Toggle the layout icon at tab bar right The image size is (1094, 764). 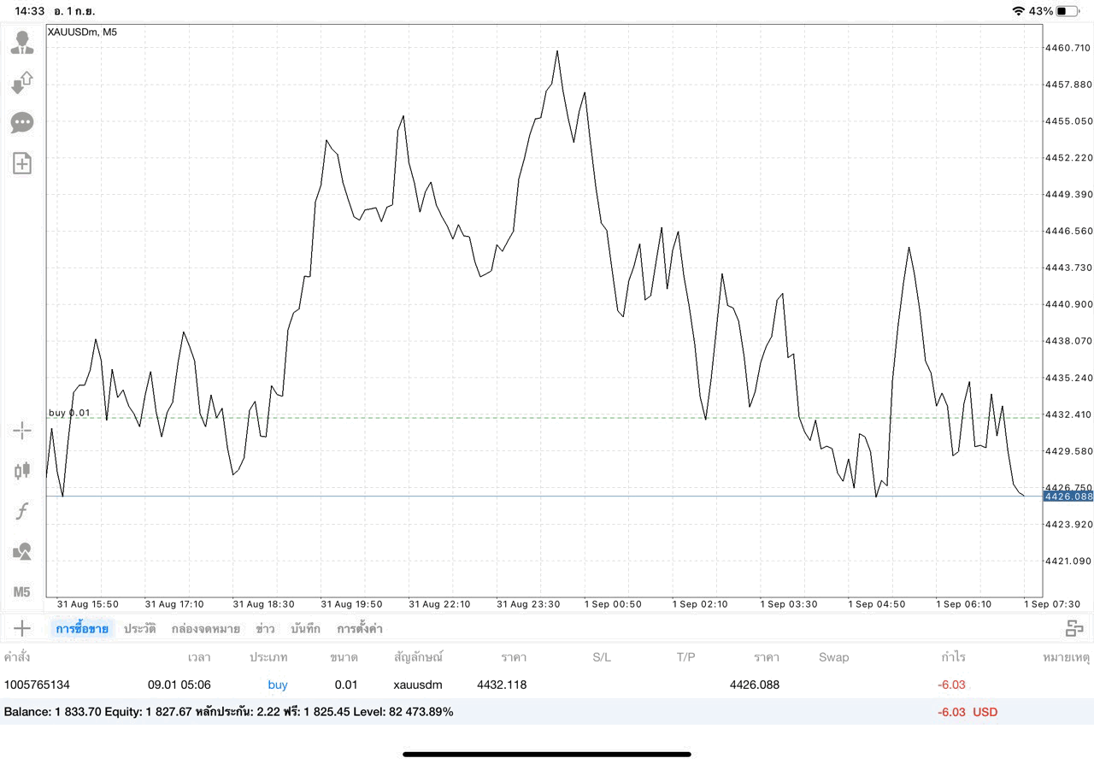click(x=1074, y=629)
